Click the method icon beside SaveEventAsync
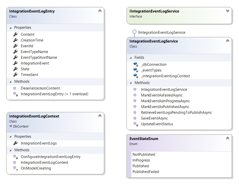 pos(135,118)
